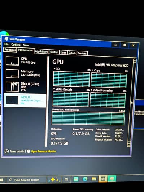Image resolution: width=144 pixels, height=192 pixels.
Task: Click scrollbar down arrow in GPU panel
Action: pyautogui.click(x=129, y=145)
